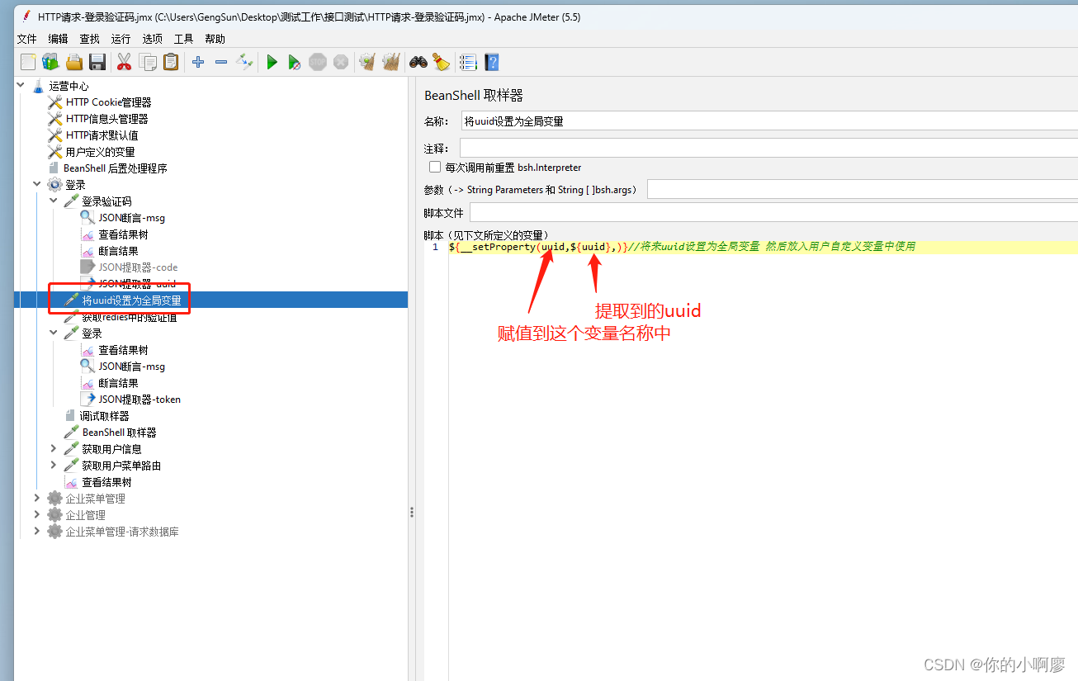Select the BeanShell 取样器 tree node

coord(119,433)
